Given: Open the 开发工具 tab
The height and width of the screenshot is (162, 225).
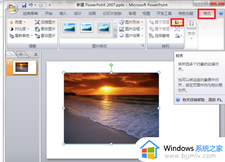Looking at the screenshot, I should [164, 13].
